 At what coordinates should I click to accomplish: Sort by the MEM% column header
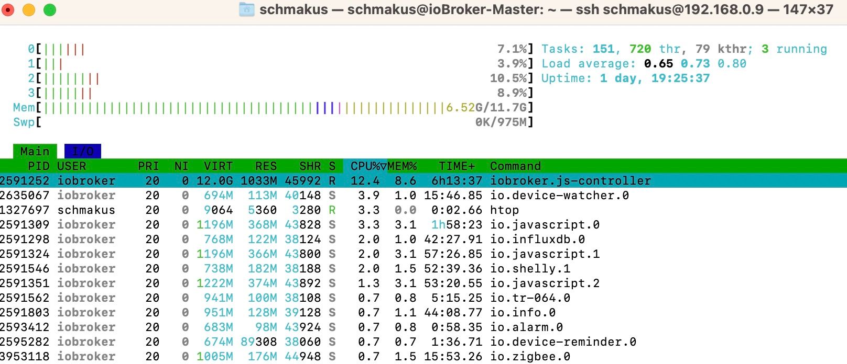click(402, 166)
